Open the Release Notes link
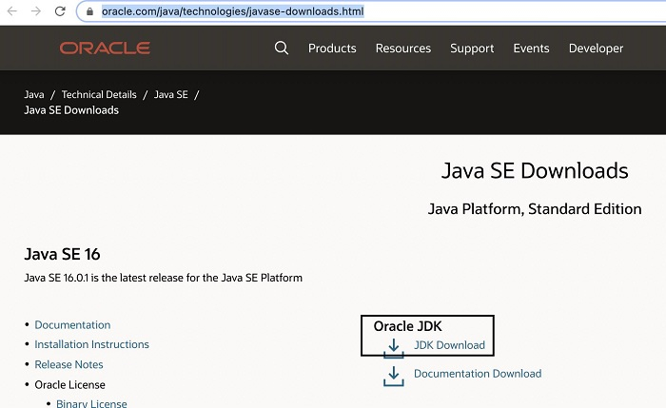The width and height of the screenshot is (666, 408). click(69, 364)
